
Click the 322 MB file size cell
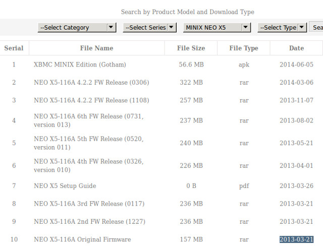tap(191, 83)
